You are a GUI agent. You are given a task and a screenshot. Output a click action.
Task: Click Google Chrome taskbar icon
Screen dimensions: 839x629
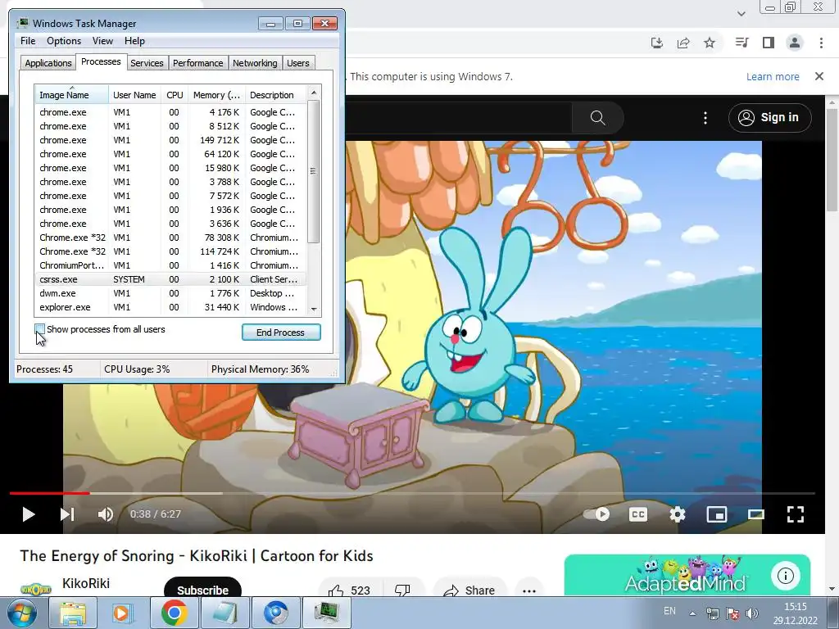pyautogui.click(x=175, y=613)
